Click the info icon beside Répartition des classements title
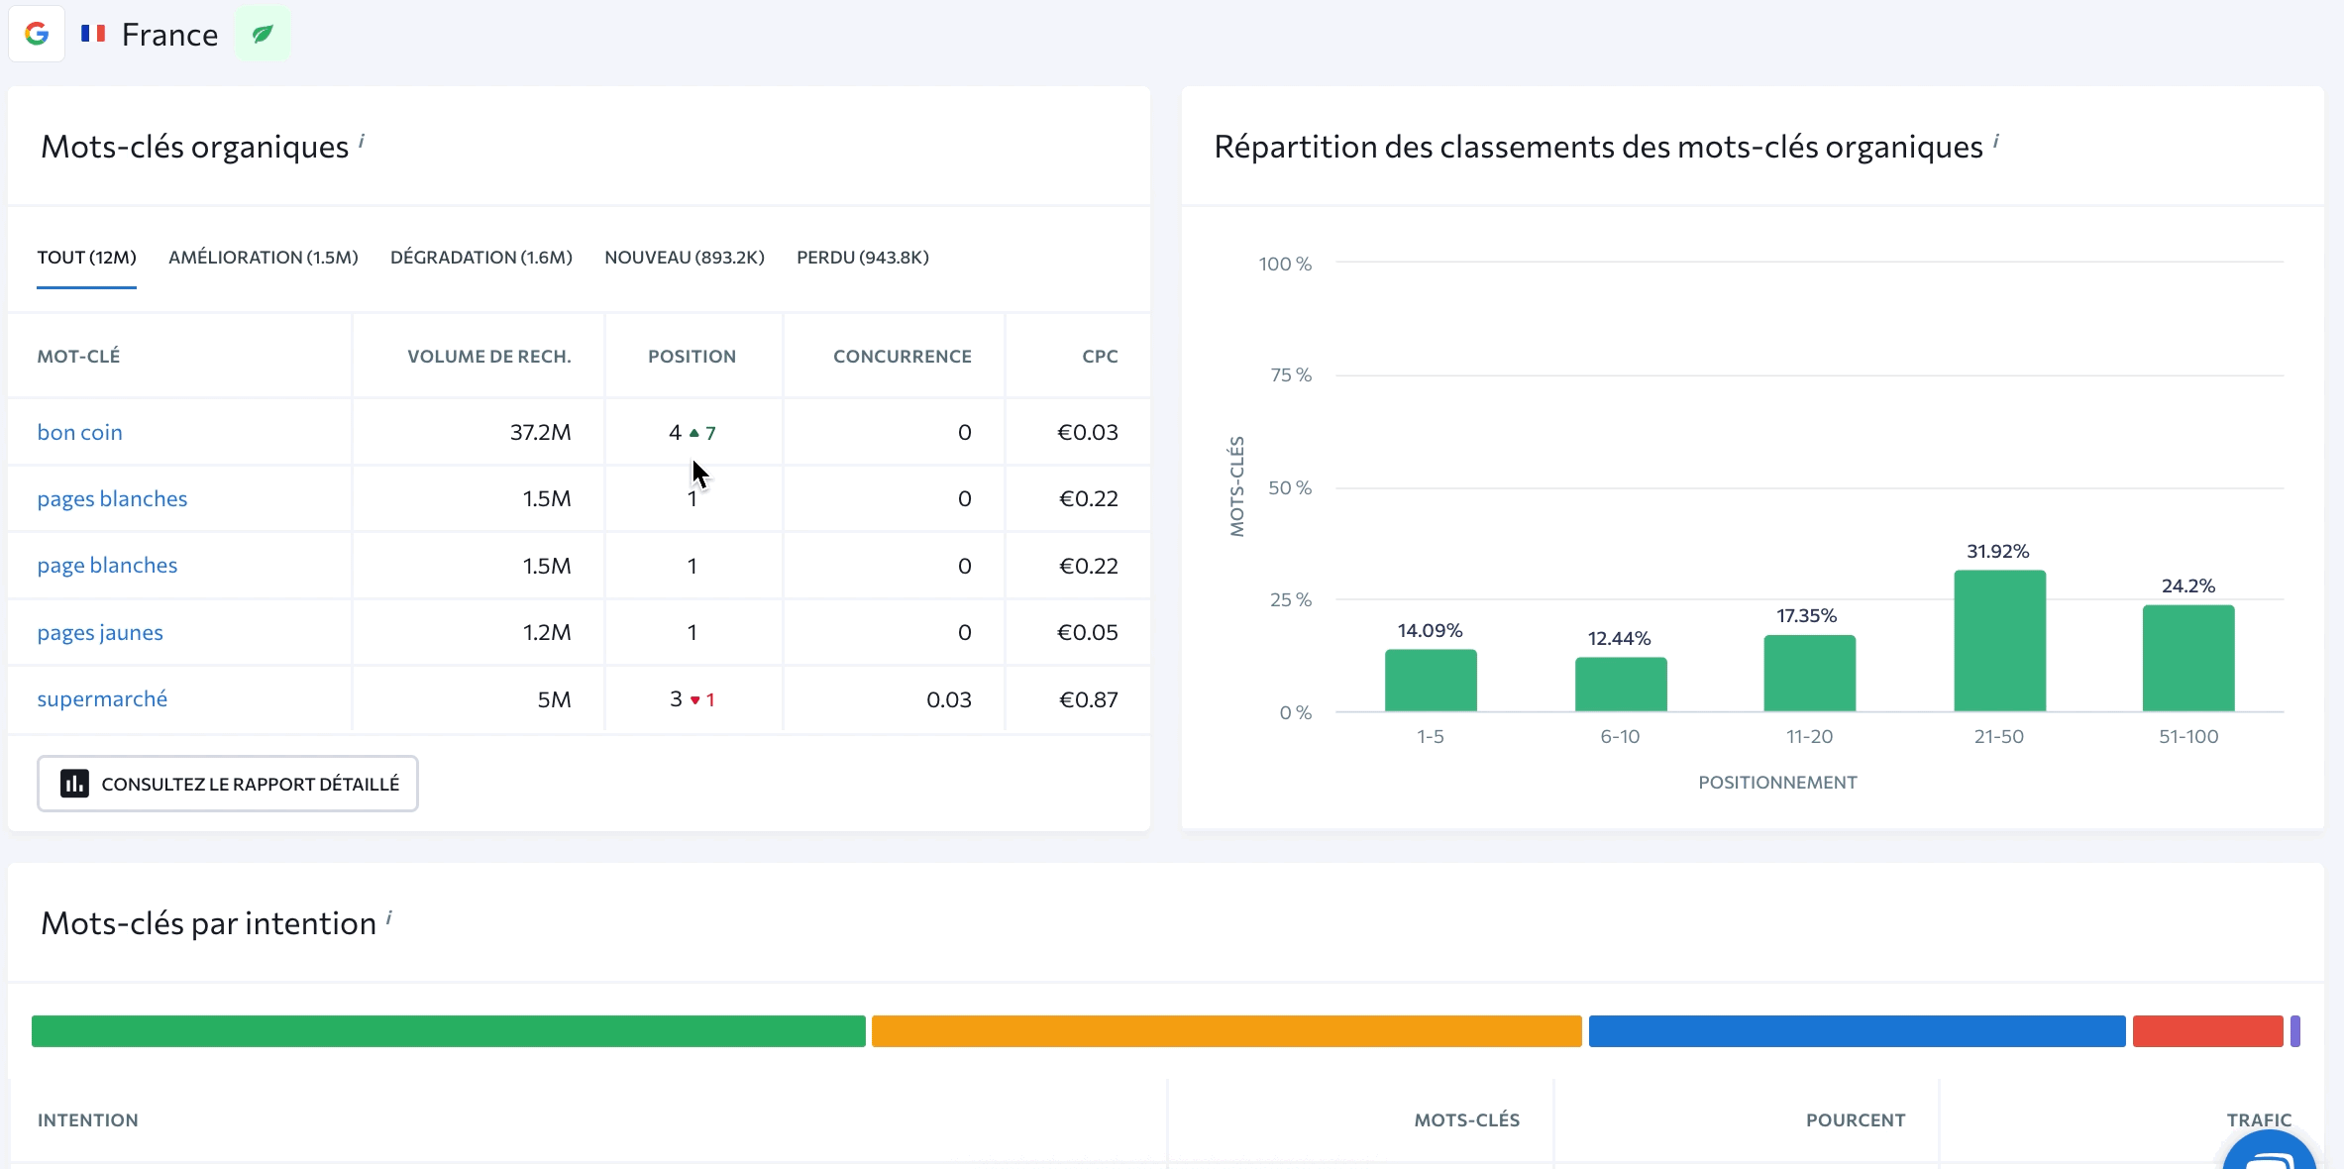The height and width of the screenshot is (1169, 2344). click(x=1995, y=142)
